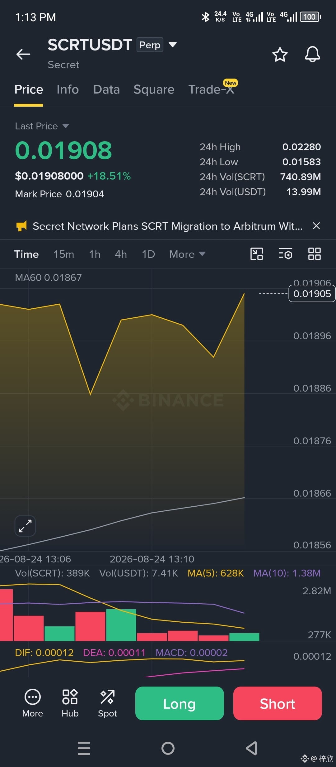Expand the SCRTUSDT Perp pair dropdown
Screen dimensions: 336x767
[173, 45]
